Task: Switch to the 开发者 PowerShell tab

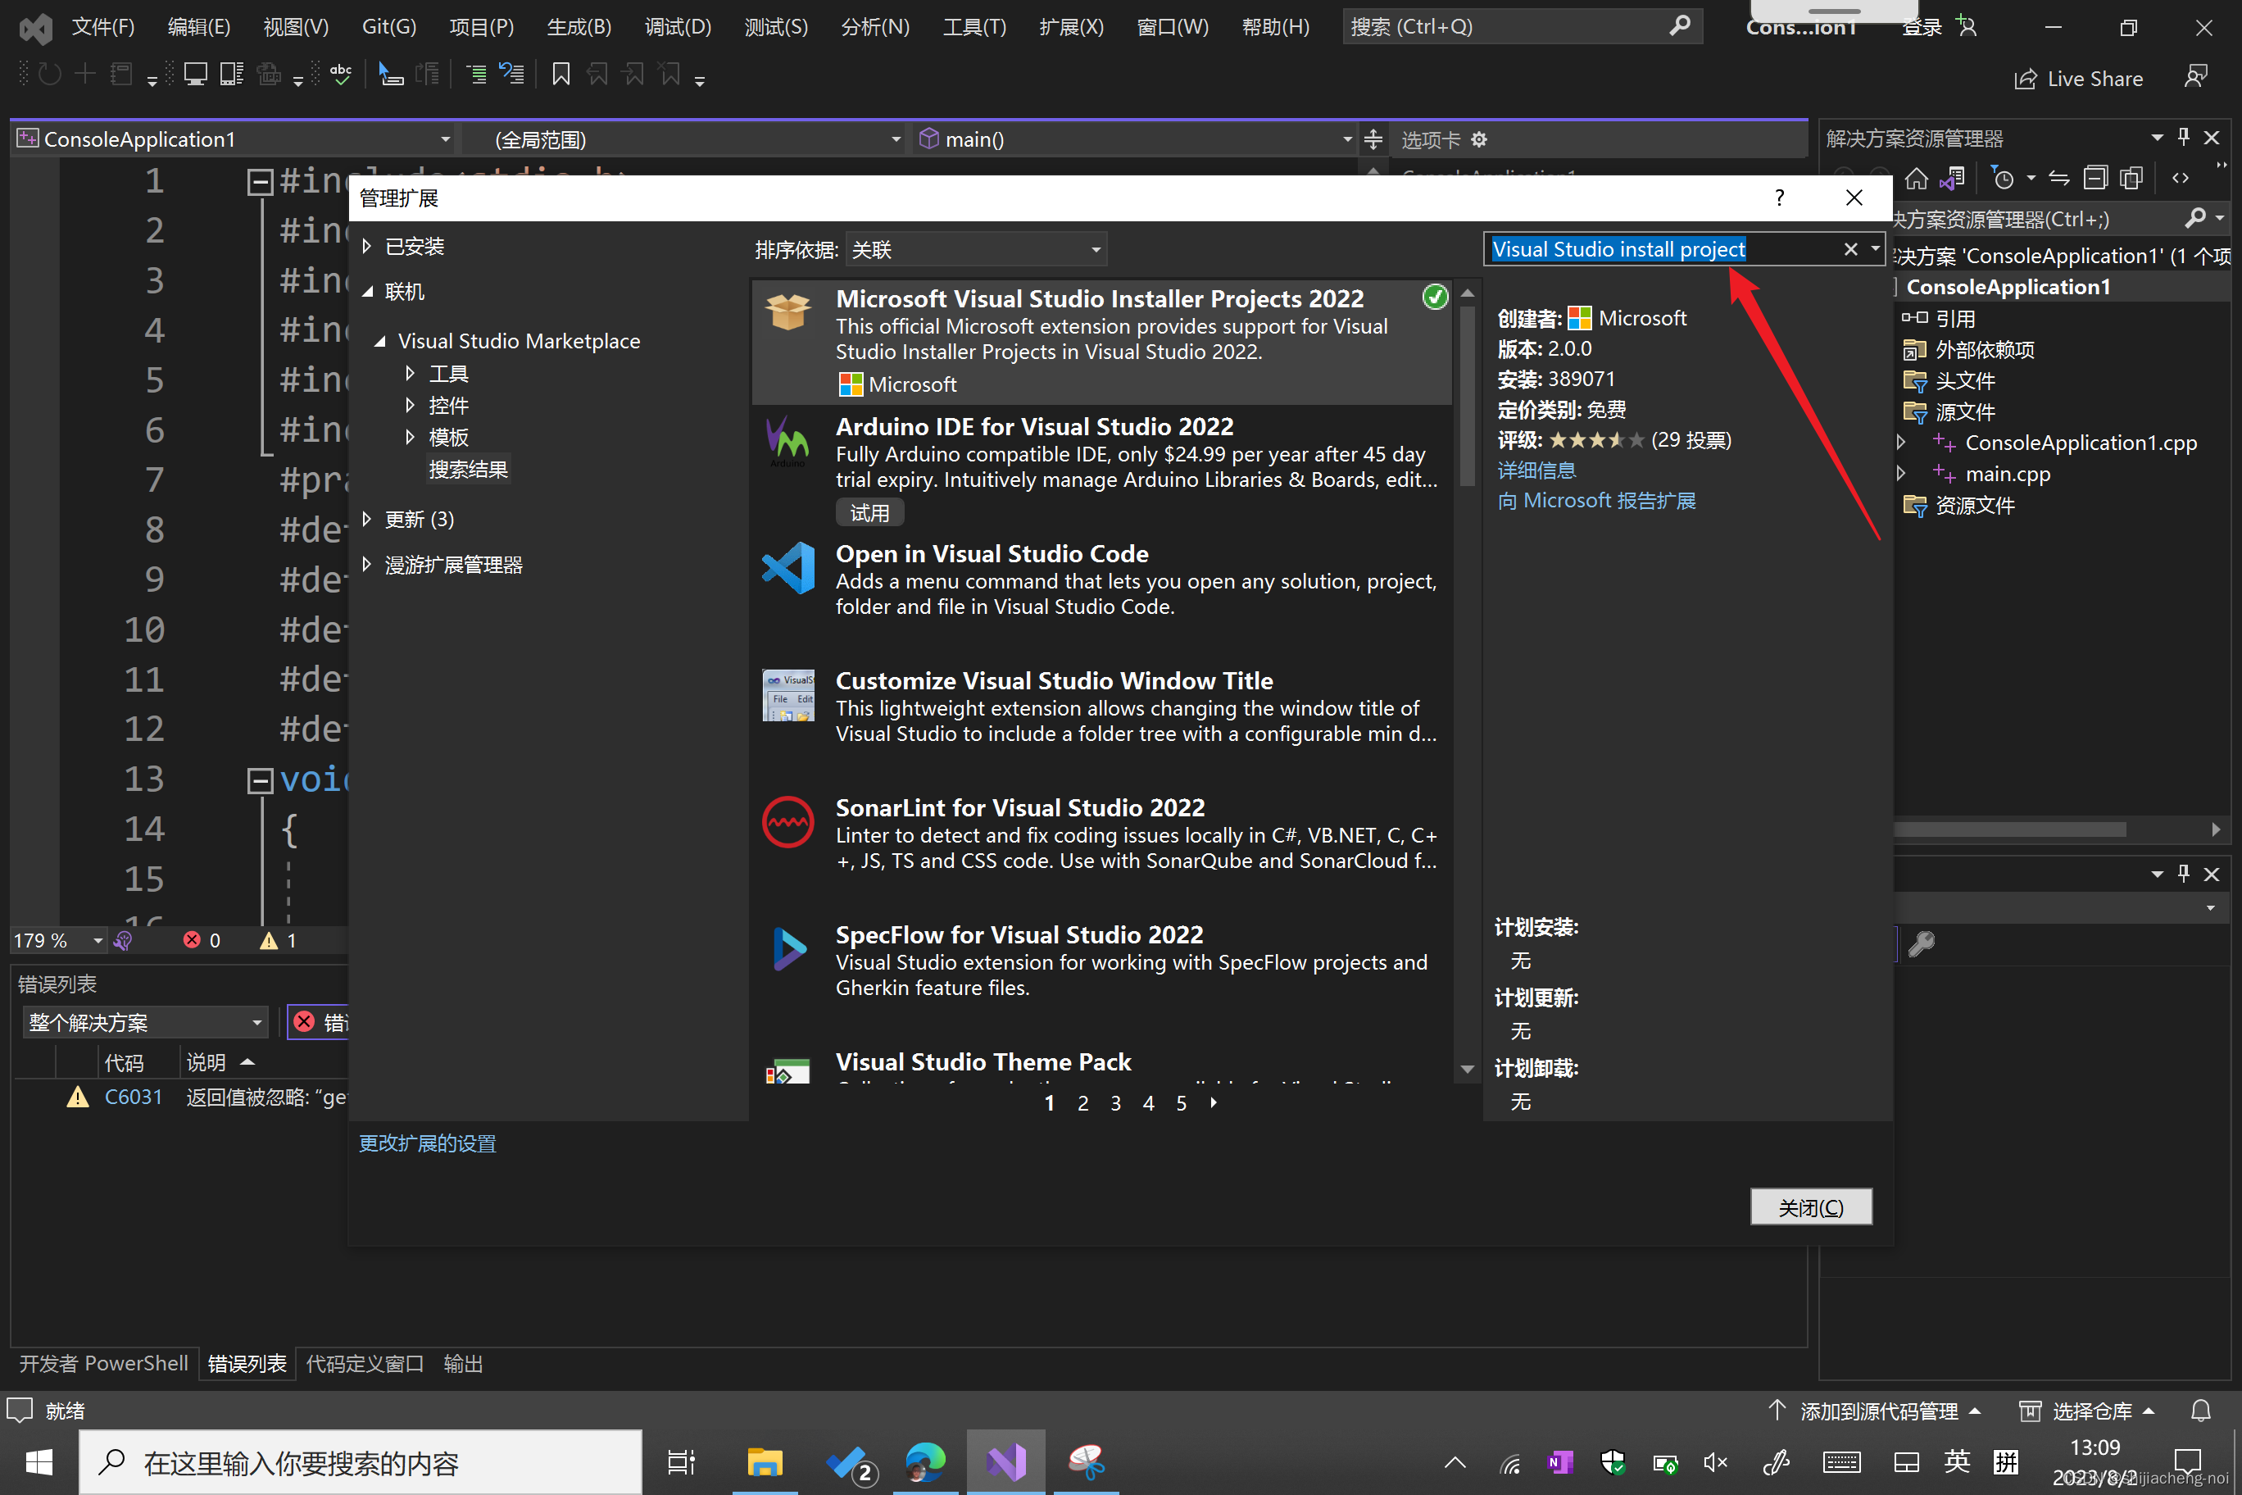Action: point(103,1365)
